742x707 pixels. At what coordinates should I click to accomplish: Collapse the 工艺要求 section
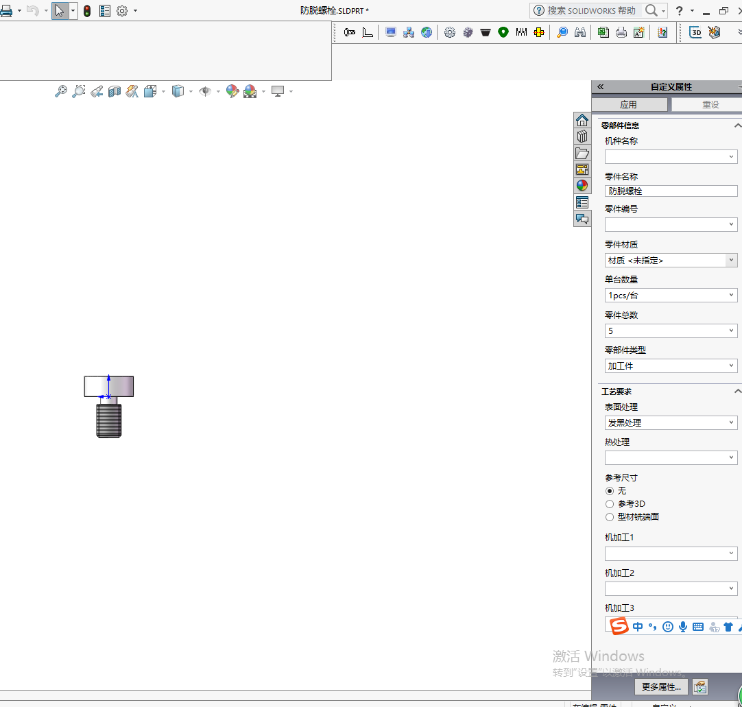point(737,392)
